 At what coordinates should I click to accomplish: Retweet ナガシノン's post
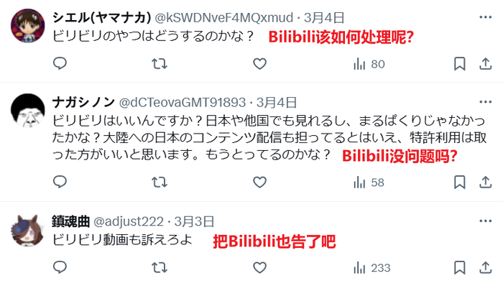click(160, 183)
